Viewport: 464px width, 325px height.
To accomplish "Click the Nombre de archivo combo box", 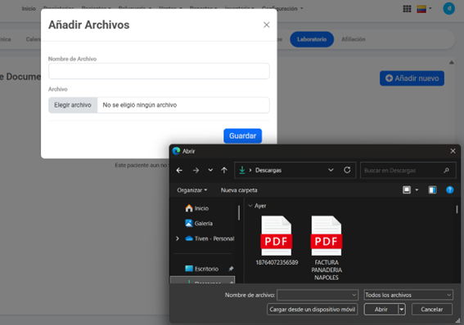I will (318, 295).
